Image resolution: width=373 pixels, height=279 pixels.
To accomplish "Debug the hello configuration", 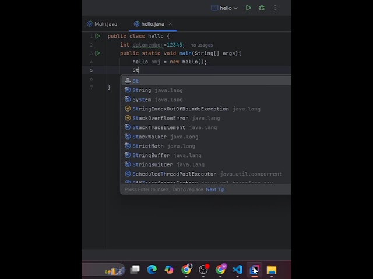I will tap(262, 8).
